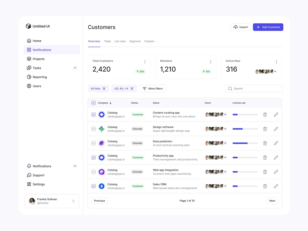This screenshot has height=231, width=308.
Task: Uncheck the Content curating app row checkbox
Action: (94, 115)
